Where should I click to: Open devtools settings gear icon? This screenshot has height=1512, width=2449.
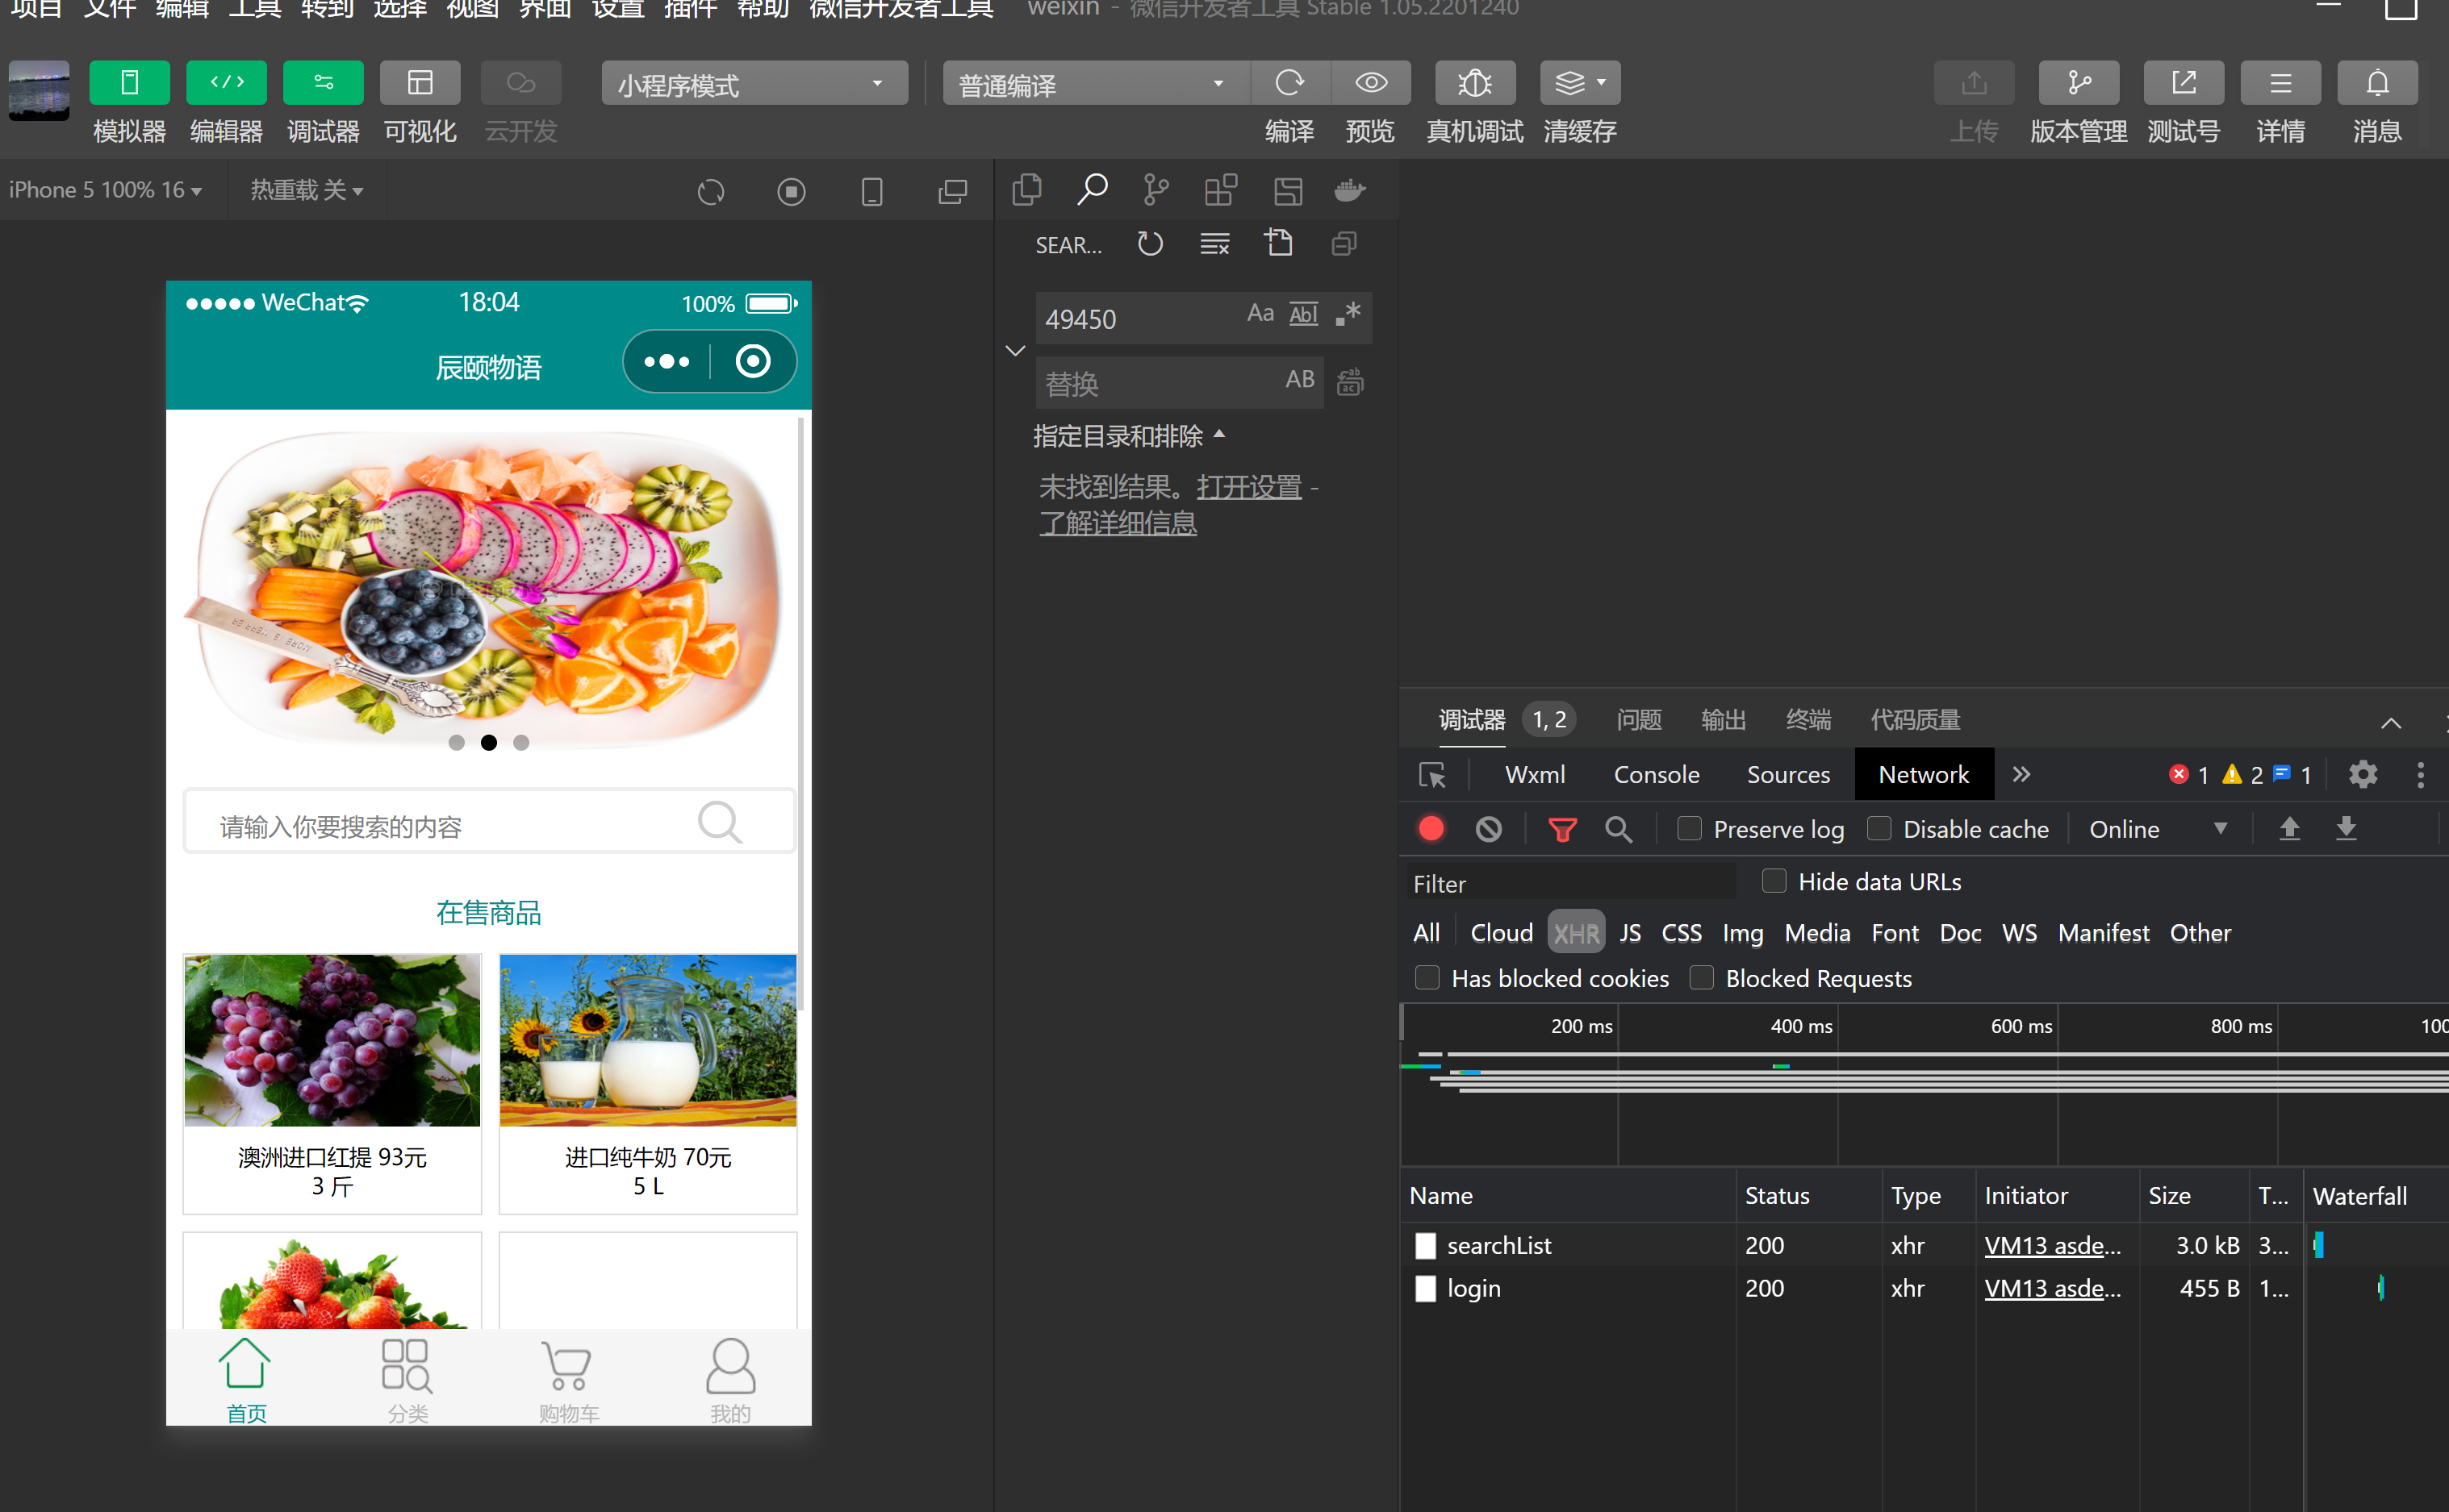click(2363, 774)
